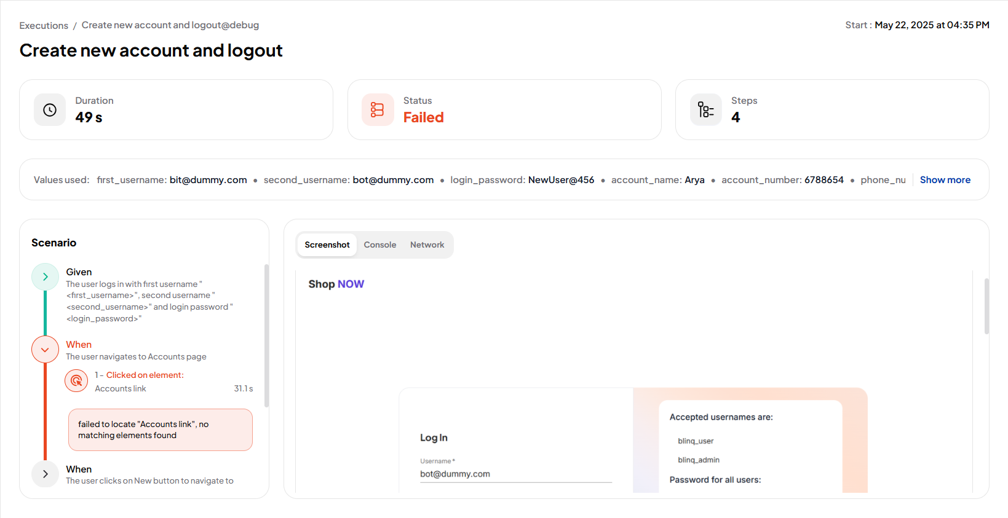Collapse the failed When step chevron
This screenshot has width=1008, height=518.
[x=46, y=350]
